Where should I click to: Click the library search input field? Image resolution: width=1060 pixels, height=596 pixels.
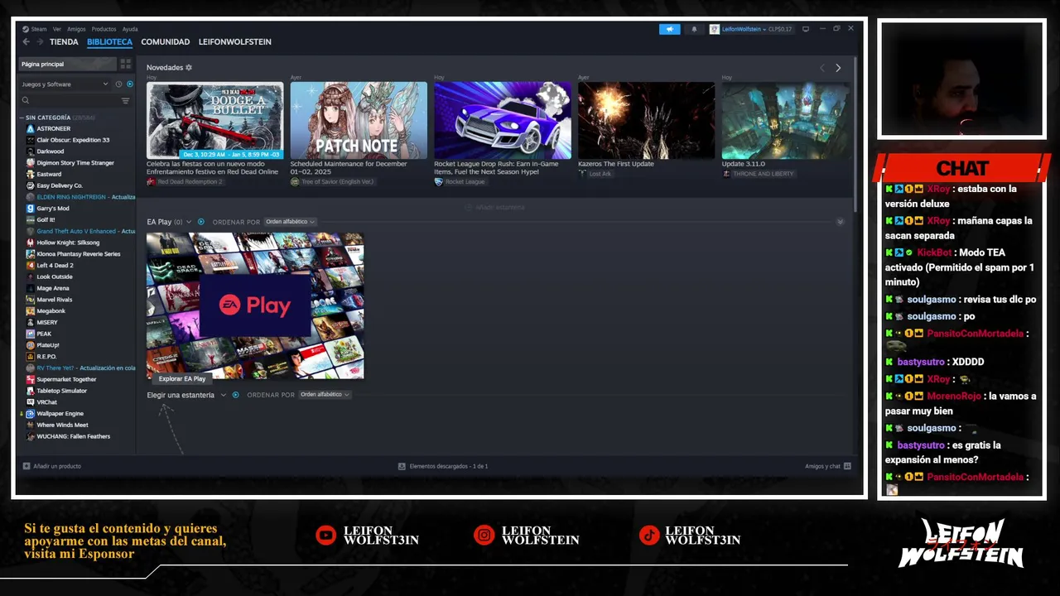[75, 100]
